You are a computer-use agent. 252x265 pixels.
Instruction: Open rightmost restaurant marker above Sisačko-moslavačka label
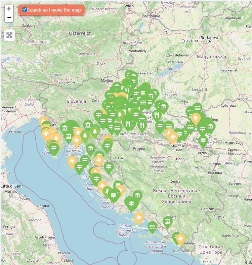click(142, 126)
